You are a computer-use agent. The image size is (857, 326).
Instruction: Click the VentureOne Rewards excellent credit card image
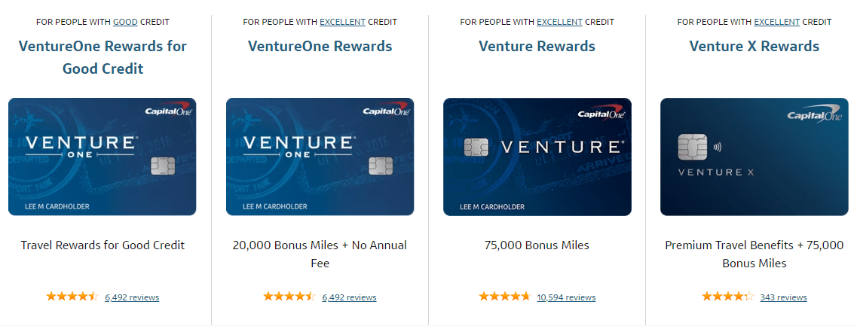point(320,157)
